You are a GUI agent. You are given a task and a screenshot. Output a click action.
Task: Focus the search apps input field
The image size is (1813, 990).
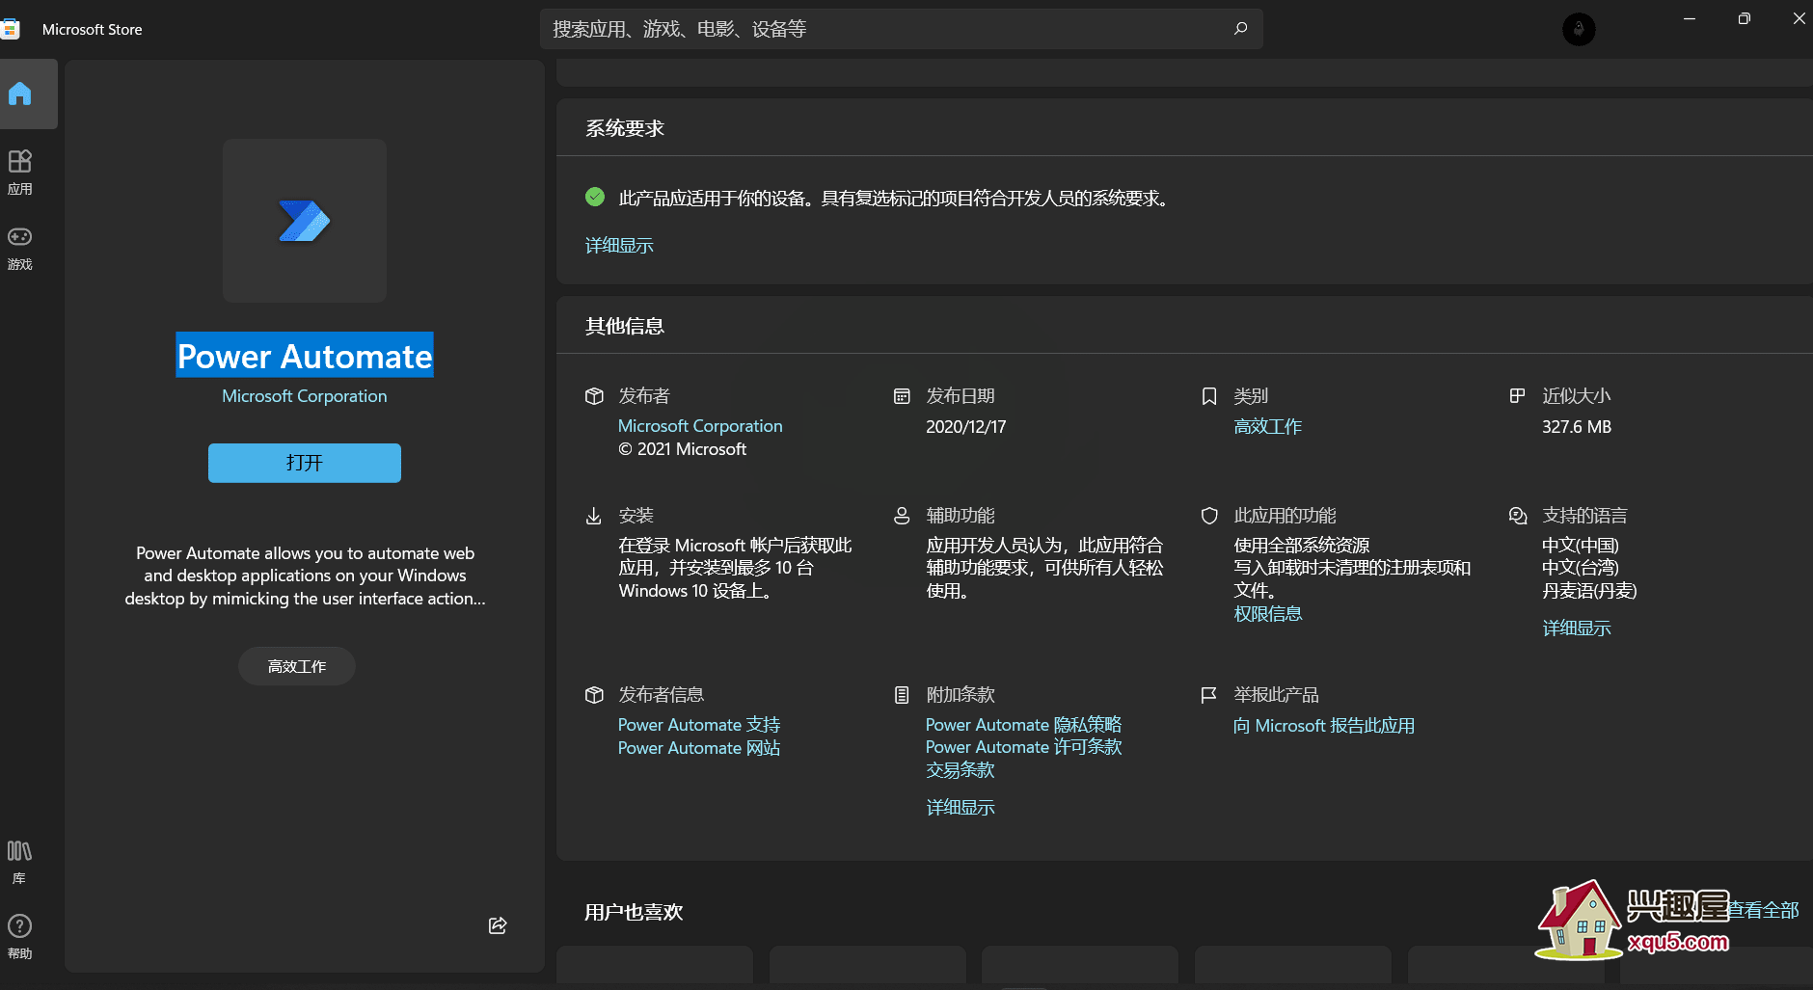pyautogui.click(x=902, y=29)
